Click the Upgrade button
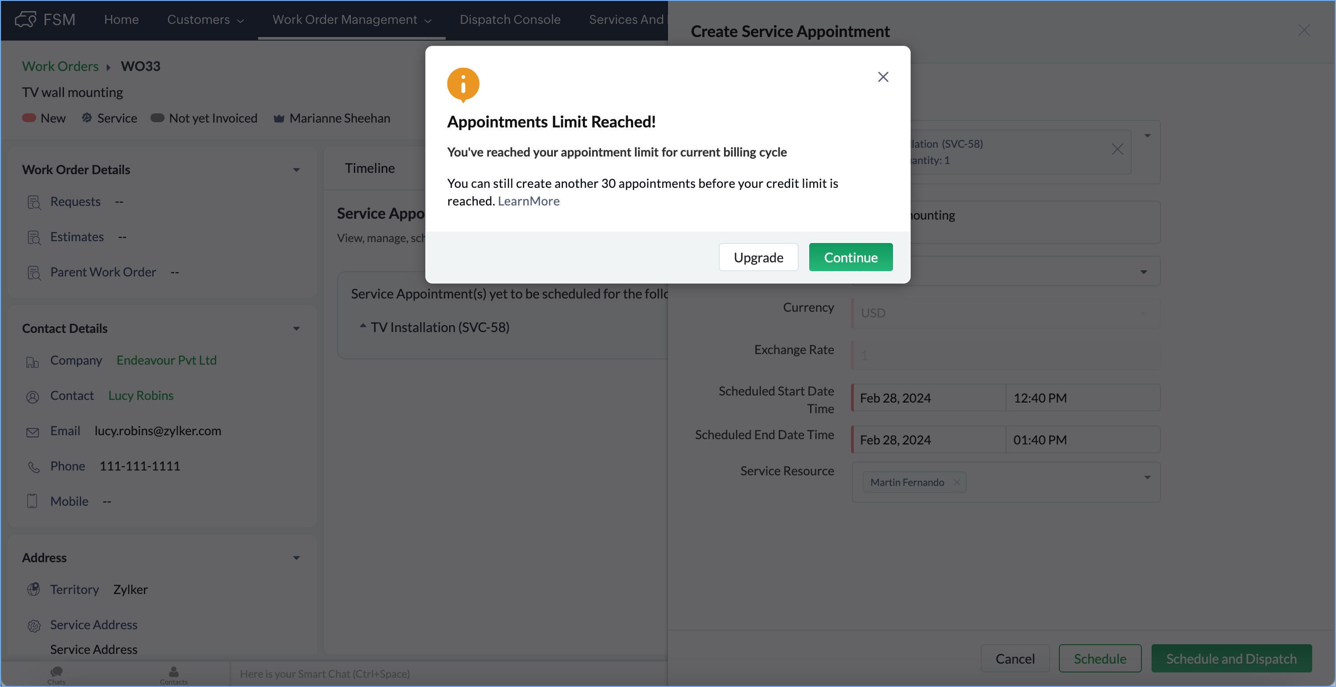This screenshot has height=687, width=1336. click(758, 257)
